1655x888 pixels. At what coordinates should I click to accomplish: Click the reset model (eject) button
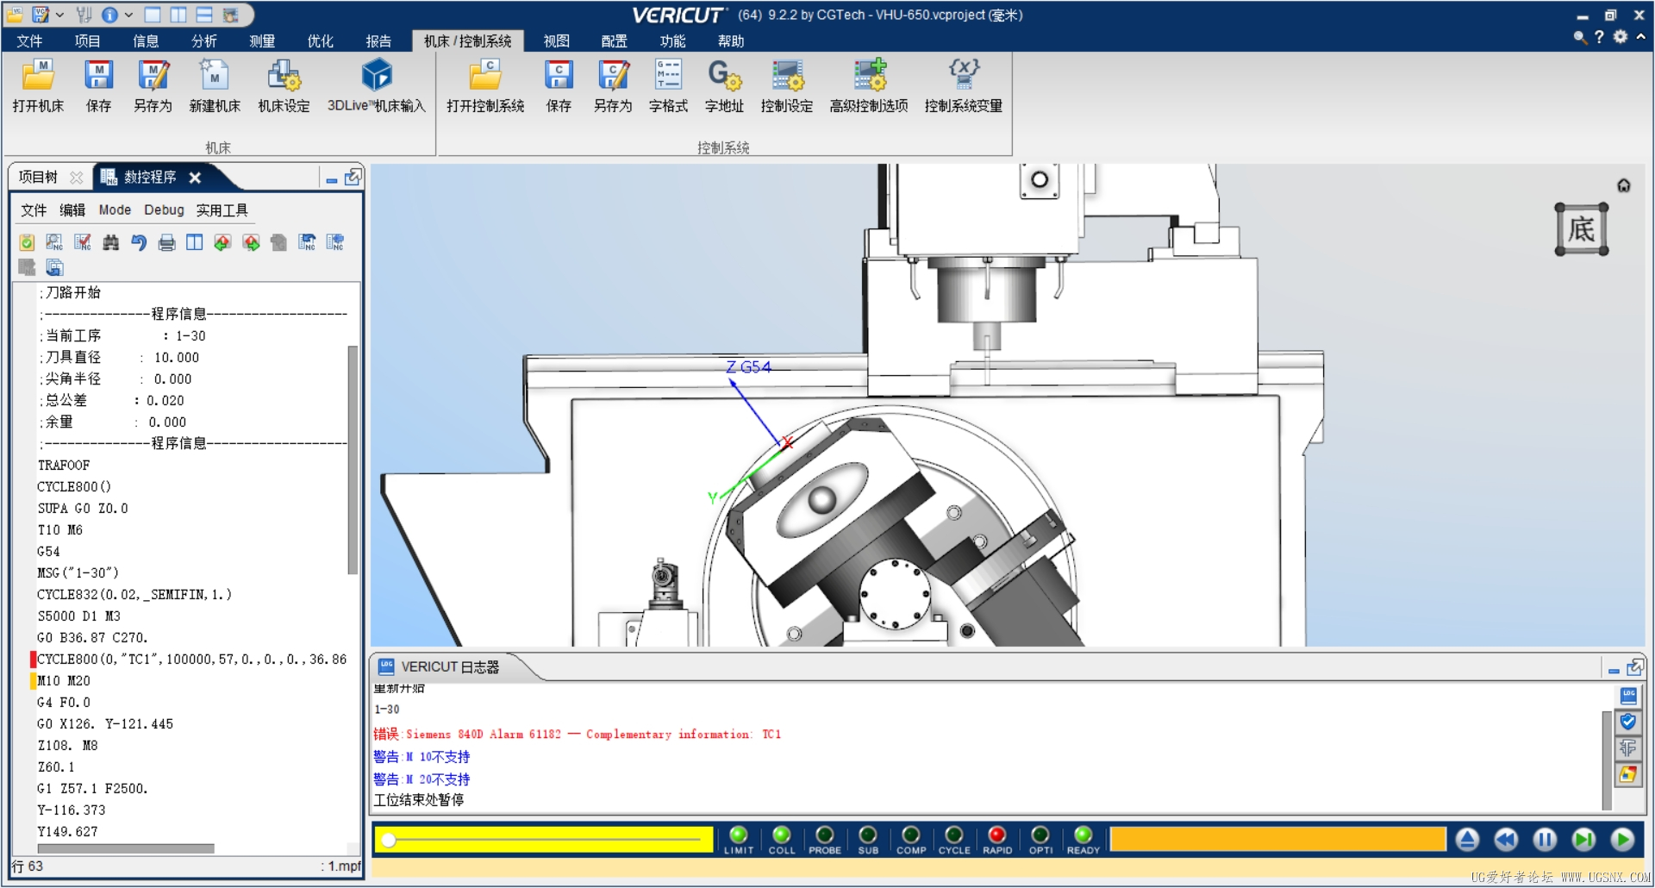[1467, 839]
